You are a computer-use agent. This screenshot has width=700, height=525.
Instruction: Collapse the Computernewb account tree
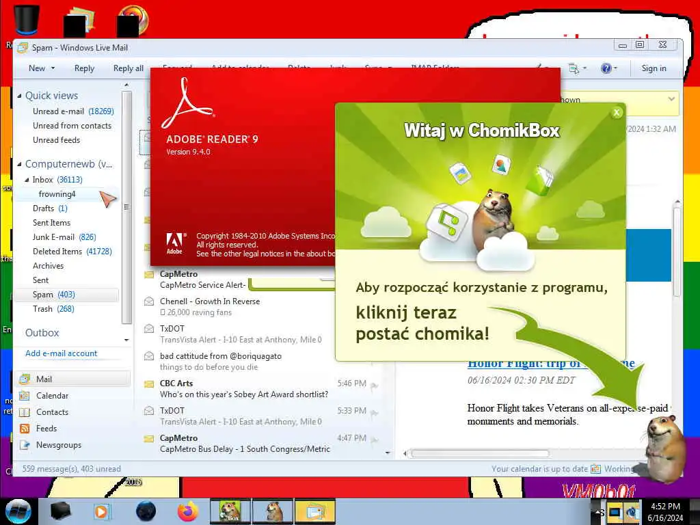point(19,164)
